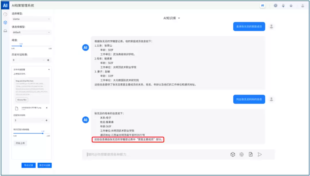Click the 导出记录 button

tap(28, 165)
